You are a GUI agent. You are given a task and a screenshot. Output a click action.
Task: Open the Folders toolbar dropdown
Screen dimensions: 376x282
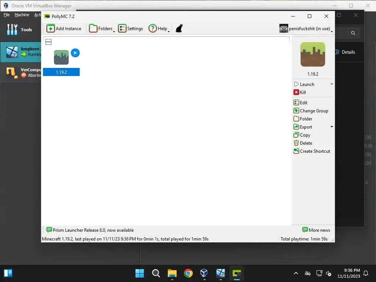pyautogui.click(x=102, y=29)
